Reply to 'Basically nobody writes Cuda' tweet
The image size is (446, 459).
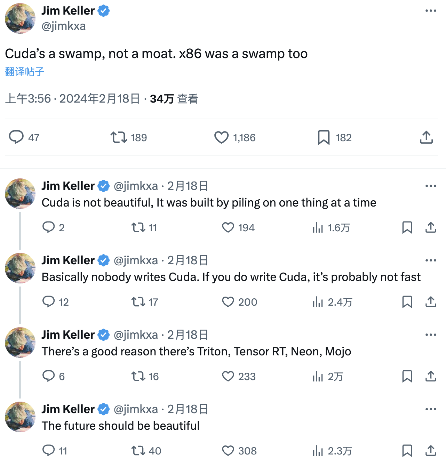pyautogui.click(x=49, y=302)
